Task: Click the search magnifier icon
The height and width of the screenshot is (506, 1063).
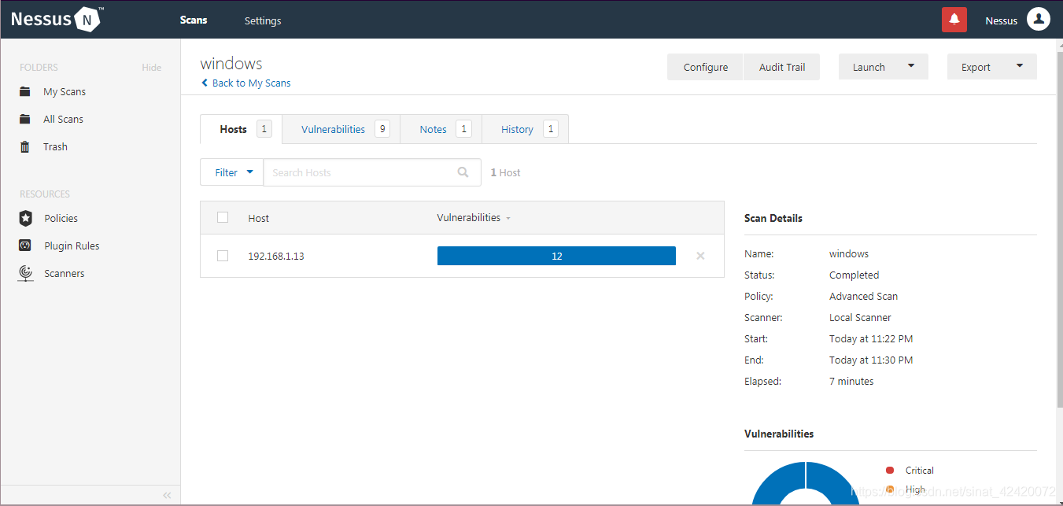Action: pyautogui.click(x=463, y=172)
